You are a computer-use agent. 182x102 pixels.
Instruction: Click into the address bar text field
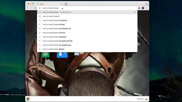87,8
